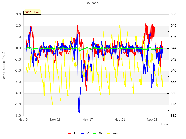This screenshot has width=186, height=139.
Task: Select the sos legend label
Action: (x=115, y=133)
